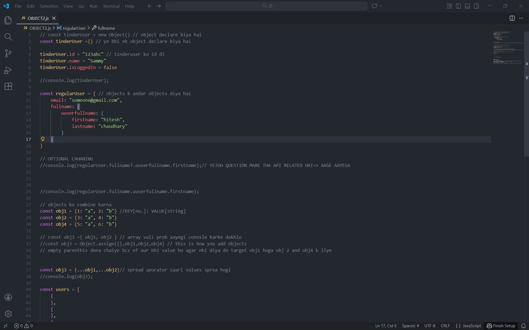
Task: Expand the Copilot chat dropdown arrow
Action: coord(380,6)
